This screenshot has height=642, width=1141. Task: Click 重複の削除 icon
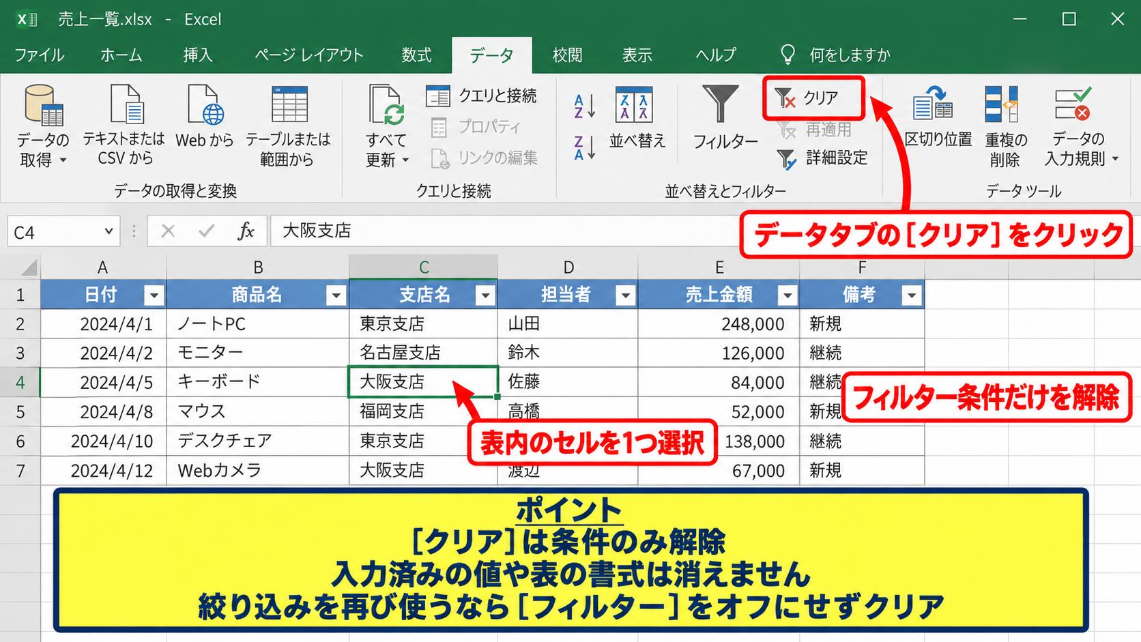coord(1002,104)
